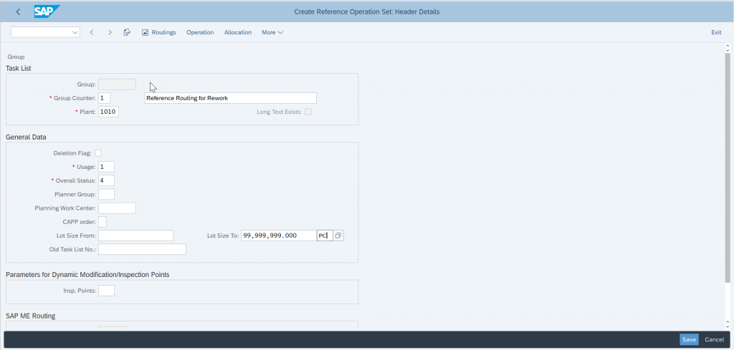Click the unit of measure PC field
734x350 pixels.
325,235
